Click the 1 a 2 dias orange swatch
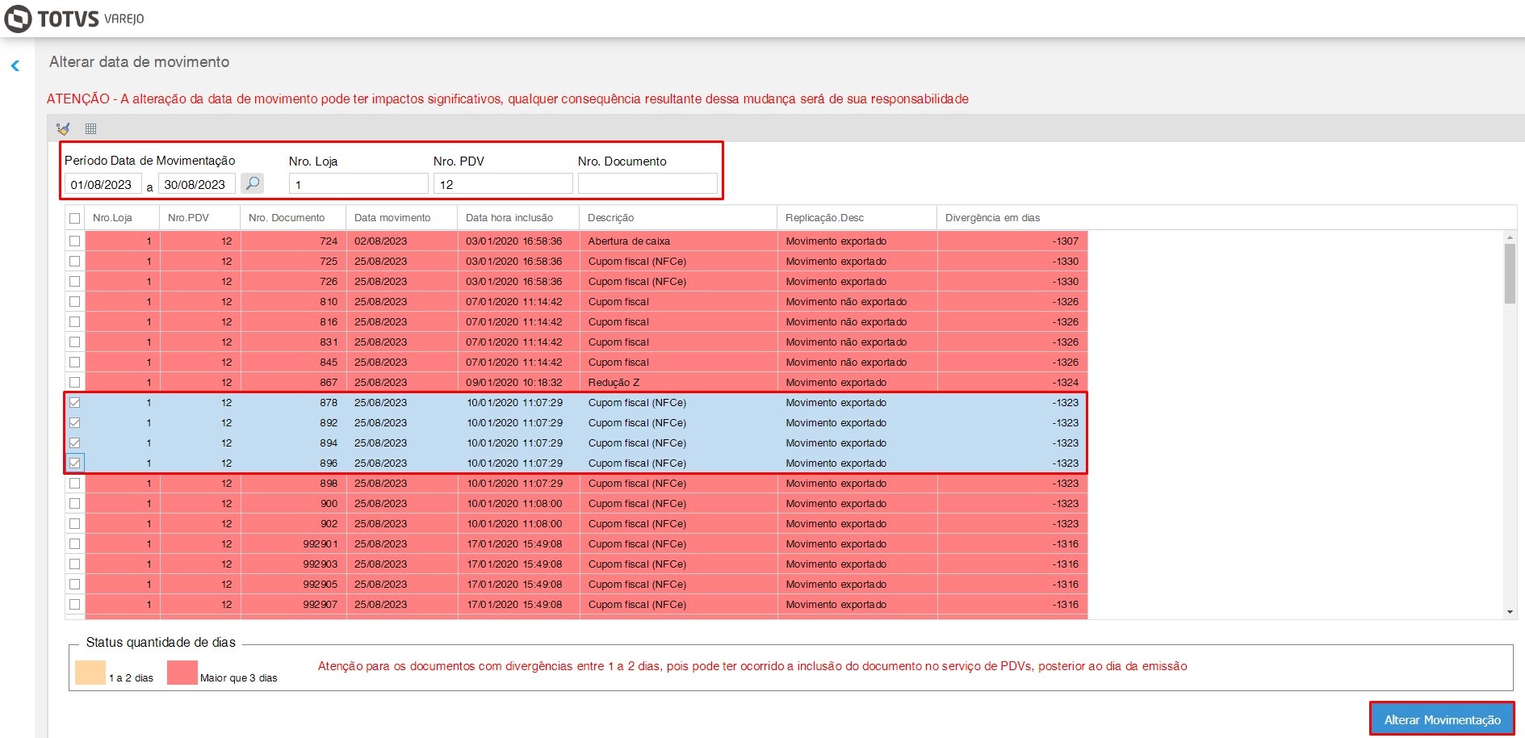Viewport: 1525px width, 738px height. (x=90, y=673)
